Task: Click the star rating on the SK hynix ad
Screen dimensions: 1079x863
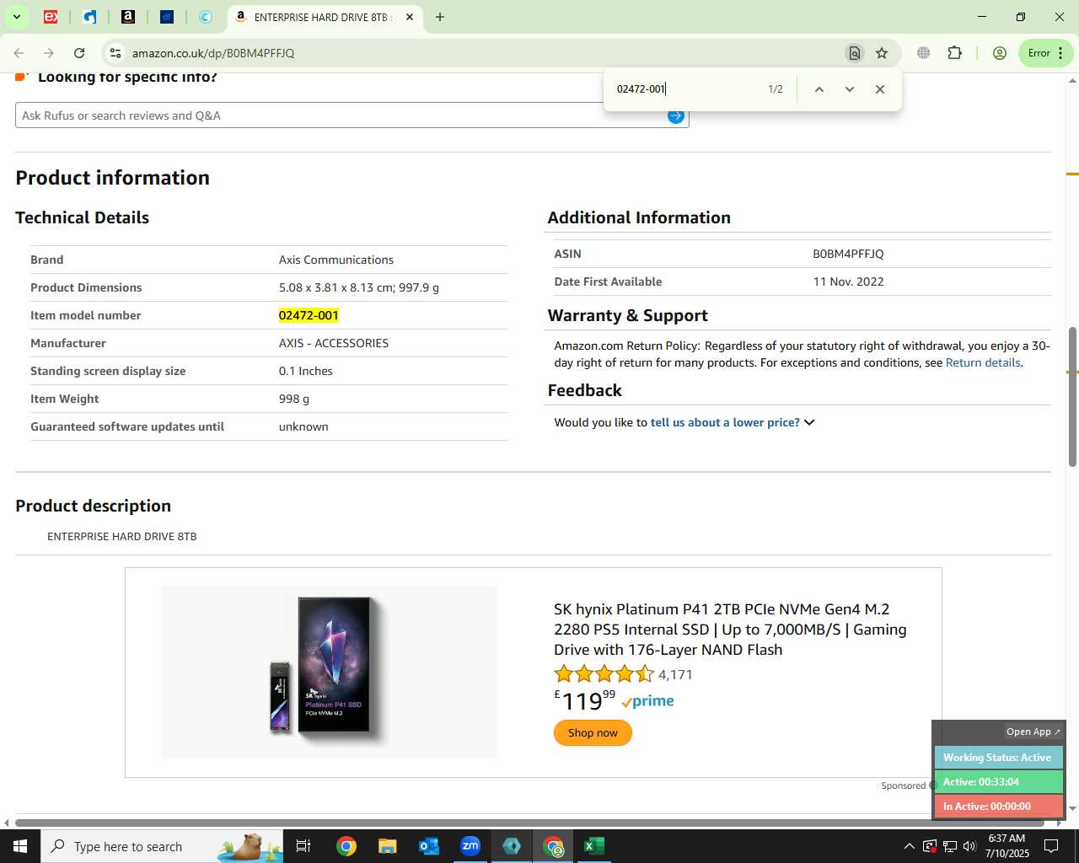Action: (604, 674)
